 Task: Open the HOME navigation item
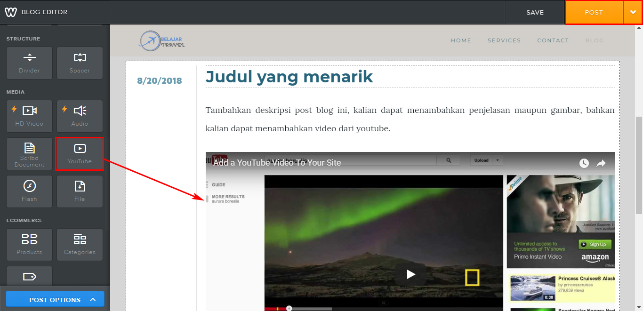[461, 40]
